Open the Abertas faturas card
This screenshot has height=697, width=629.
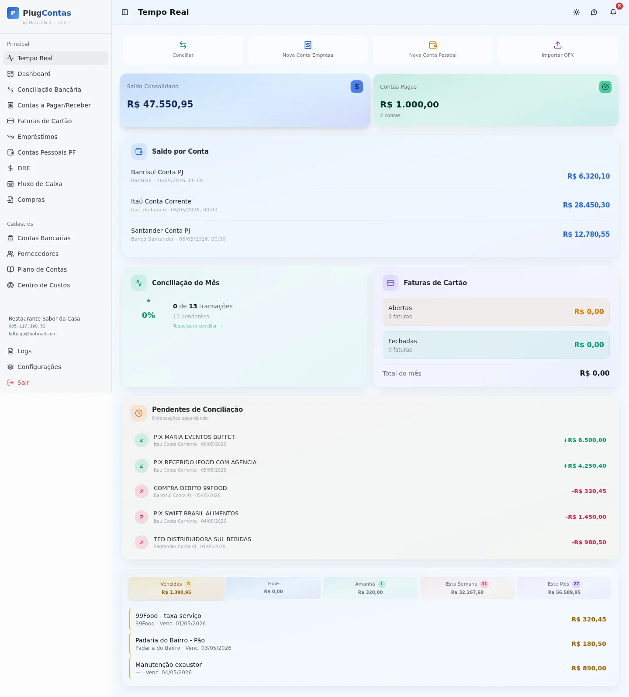tap(496, 312)
